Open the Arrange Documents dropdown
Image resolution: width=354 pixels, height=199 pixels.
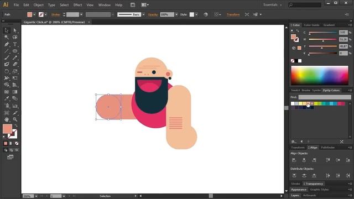(145, 5)
